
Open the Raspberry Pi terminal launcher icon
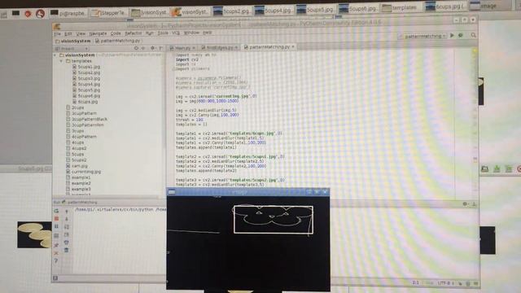[15, 13]
